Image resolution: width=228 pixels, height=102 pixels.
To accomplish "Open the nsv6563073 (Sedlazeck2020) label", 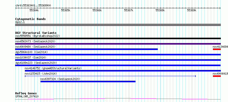I will click(x=35, y=41).
